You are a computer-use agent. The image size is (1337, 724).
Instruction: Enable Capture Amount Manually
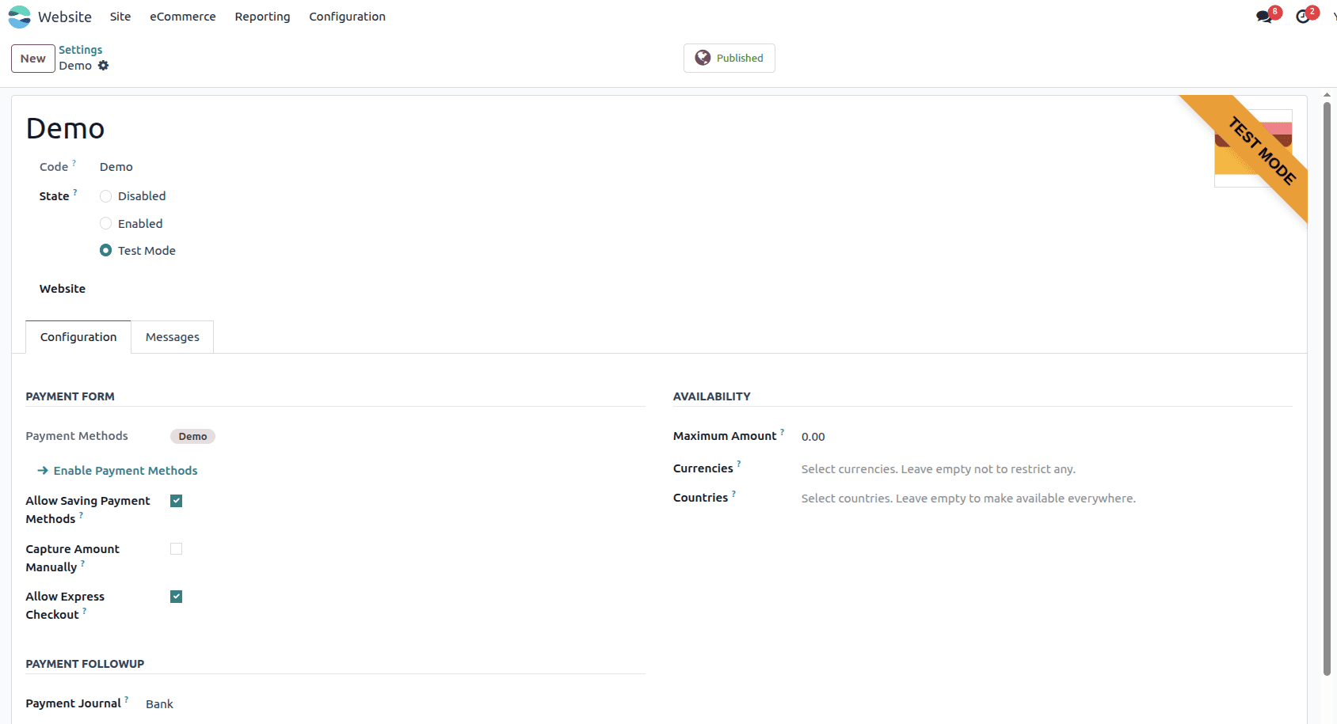pyautogui.click(x=176, y=548)
